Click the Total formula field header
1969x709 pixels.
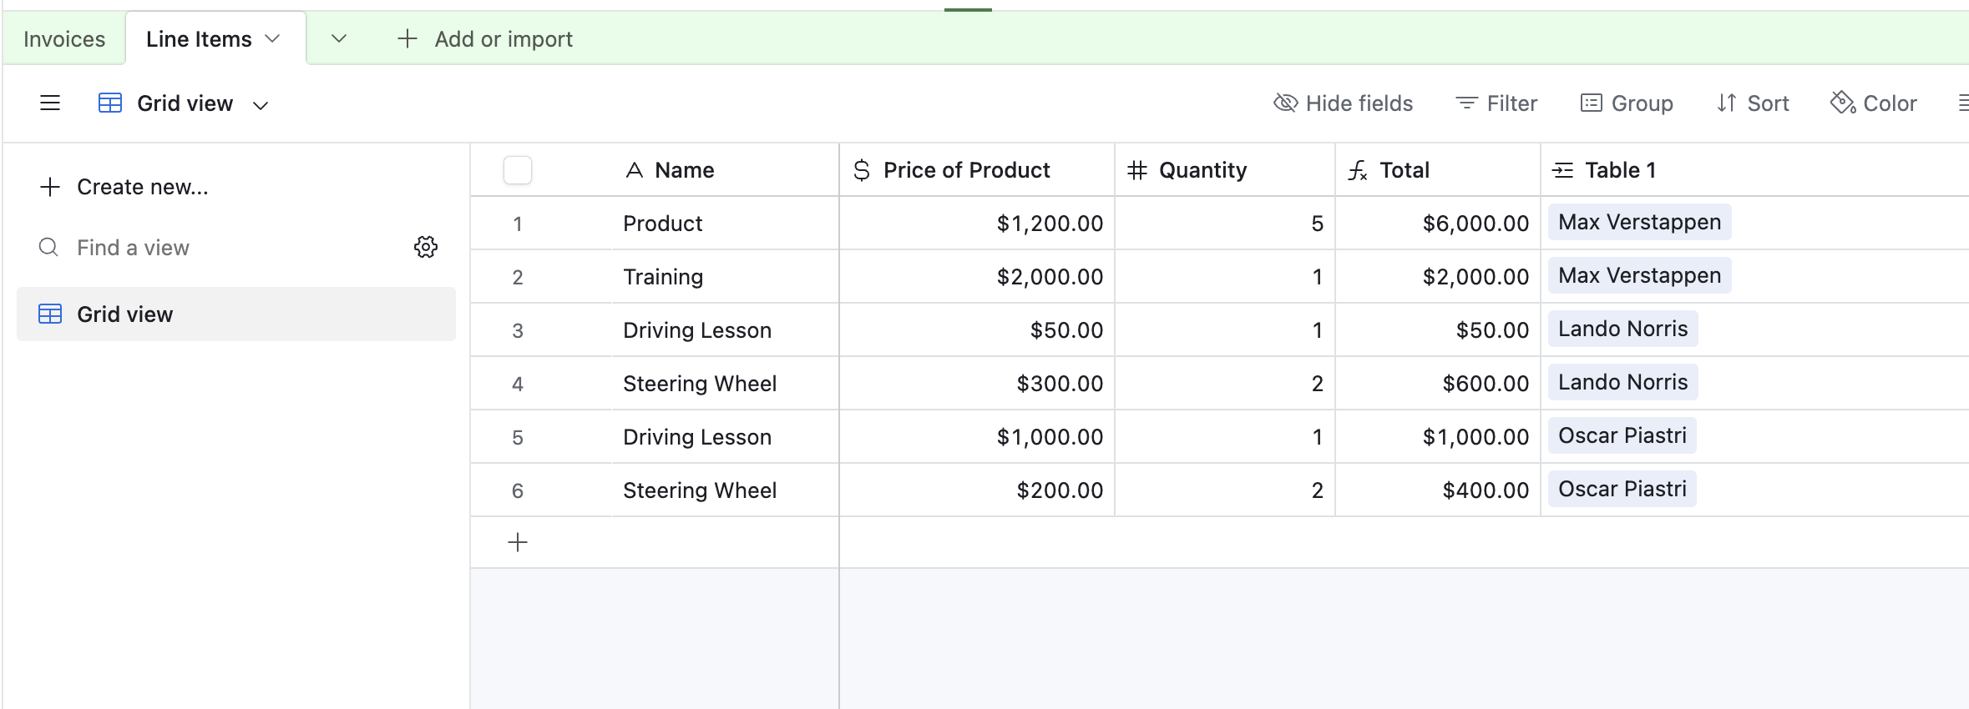[x=1405, y=170]
